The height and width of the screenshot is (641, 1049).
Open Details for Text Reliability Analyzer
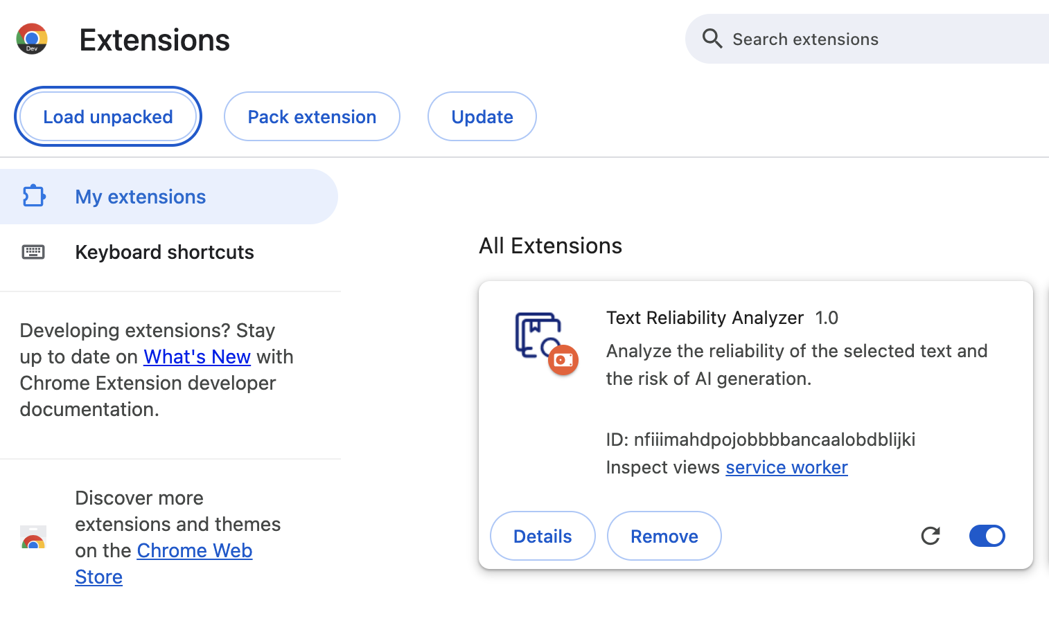click(x=543, y=536)
